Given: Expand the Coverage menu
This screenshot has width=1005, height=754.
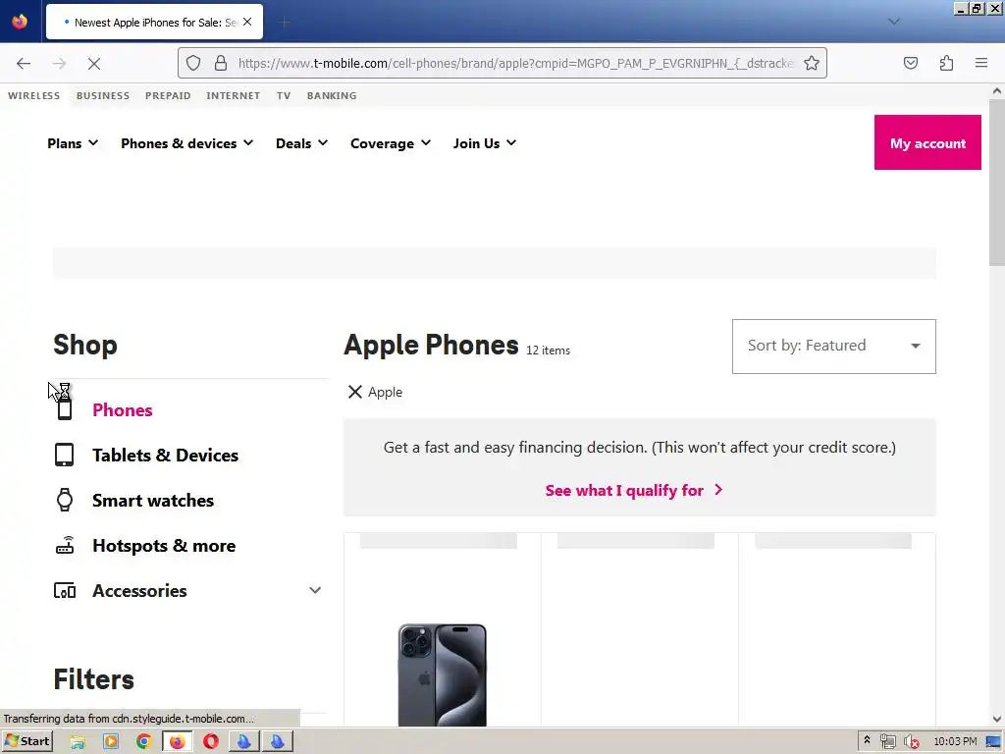Looking at the screenshot, I should coord(391,143).
